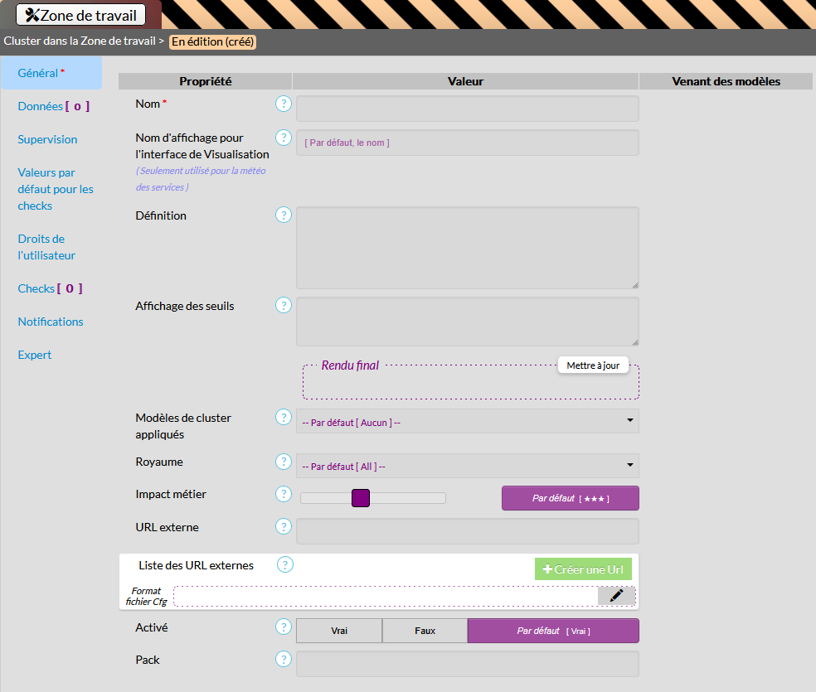
Task: Click the help icon for URL externe
Action: tap(284, 527)
